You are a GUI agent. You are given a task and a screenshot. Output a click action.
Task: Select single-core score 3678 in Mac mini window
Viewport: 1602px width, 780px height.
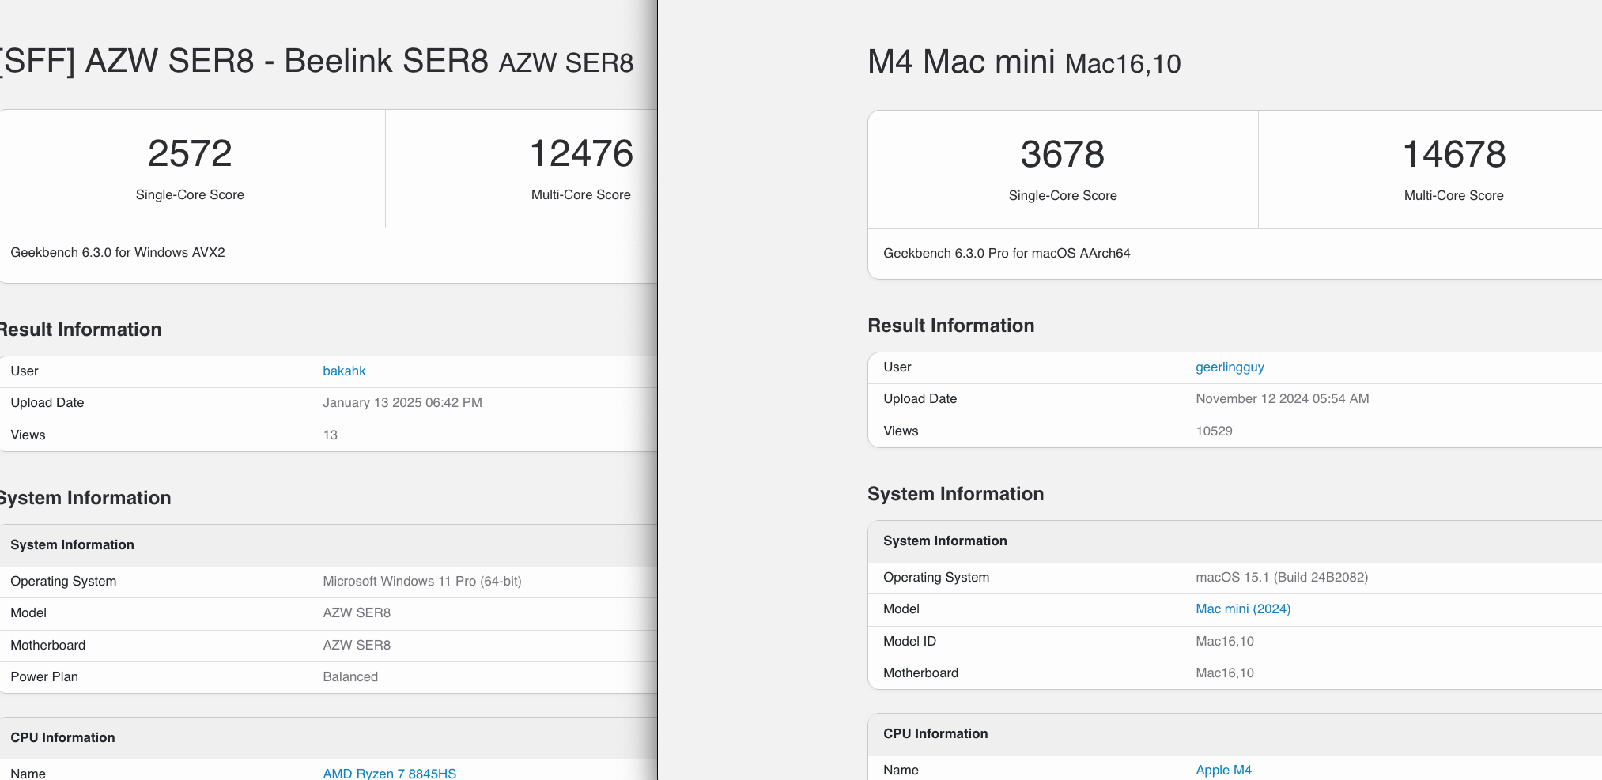coord(1063,154)
